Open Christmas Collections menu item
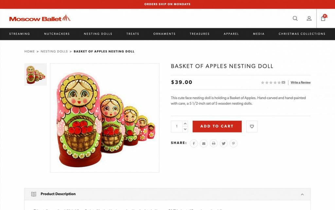Image resolution: width=335 pixels, height=210 pixels. tap(302, 34)
